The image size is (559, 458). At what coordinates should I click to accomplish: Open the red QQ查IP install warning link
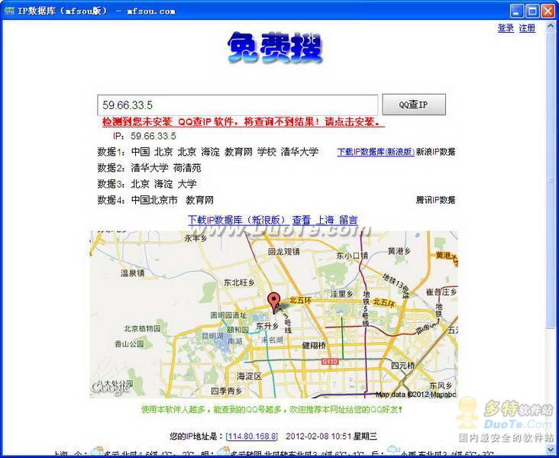click(x=244, y=122)
